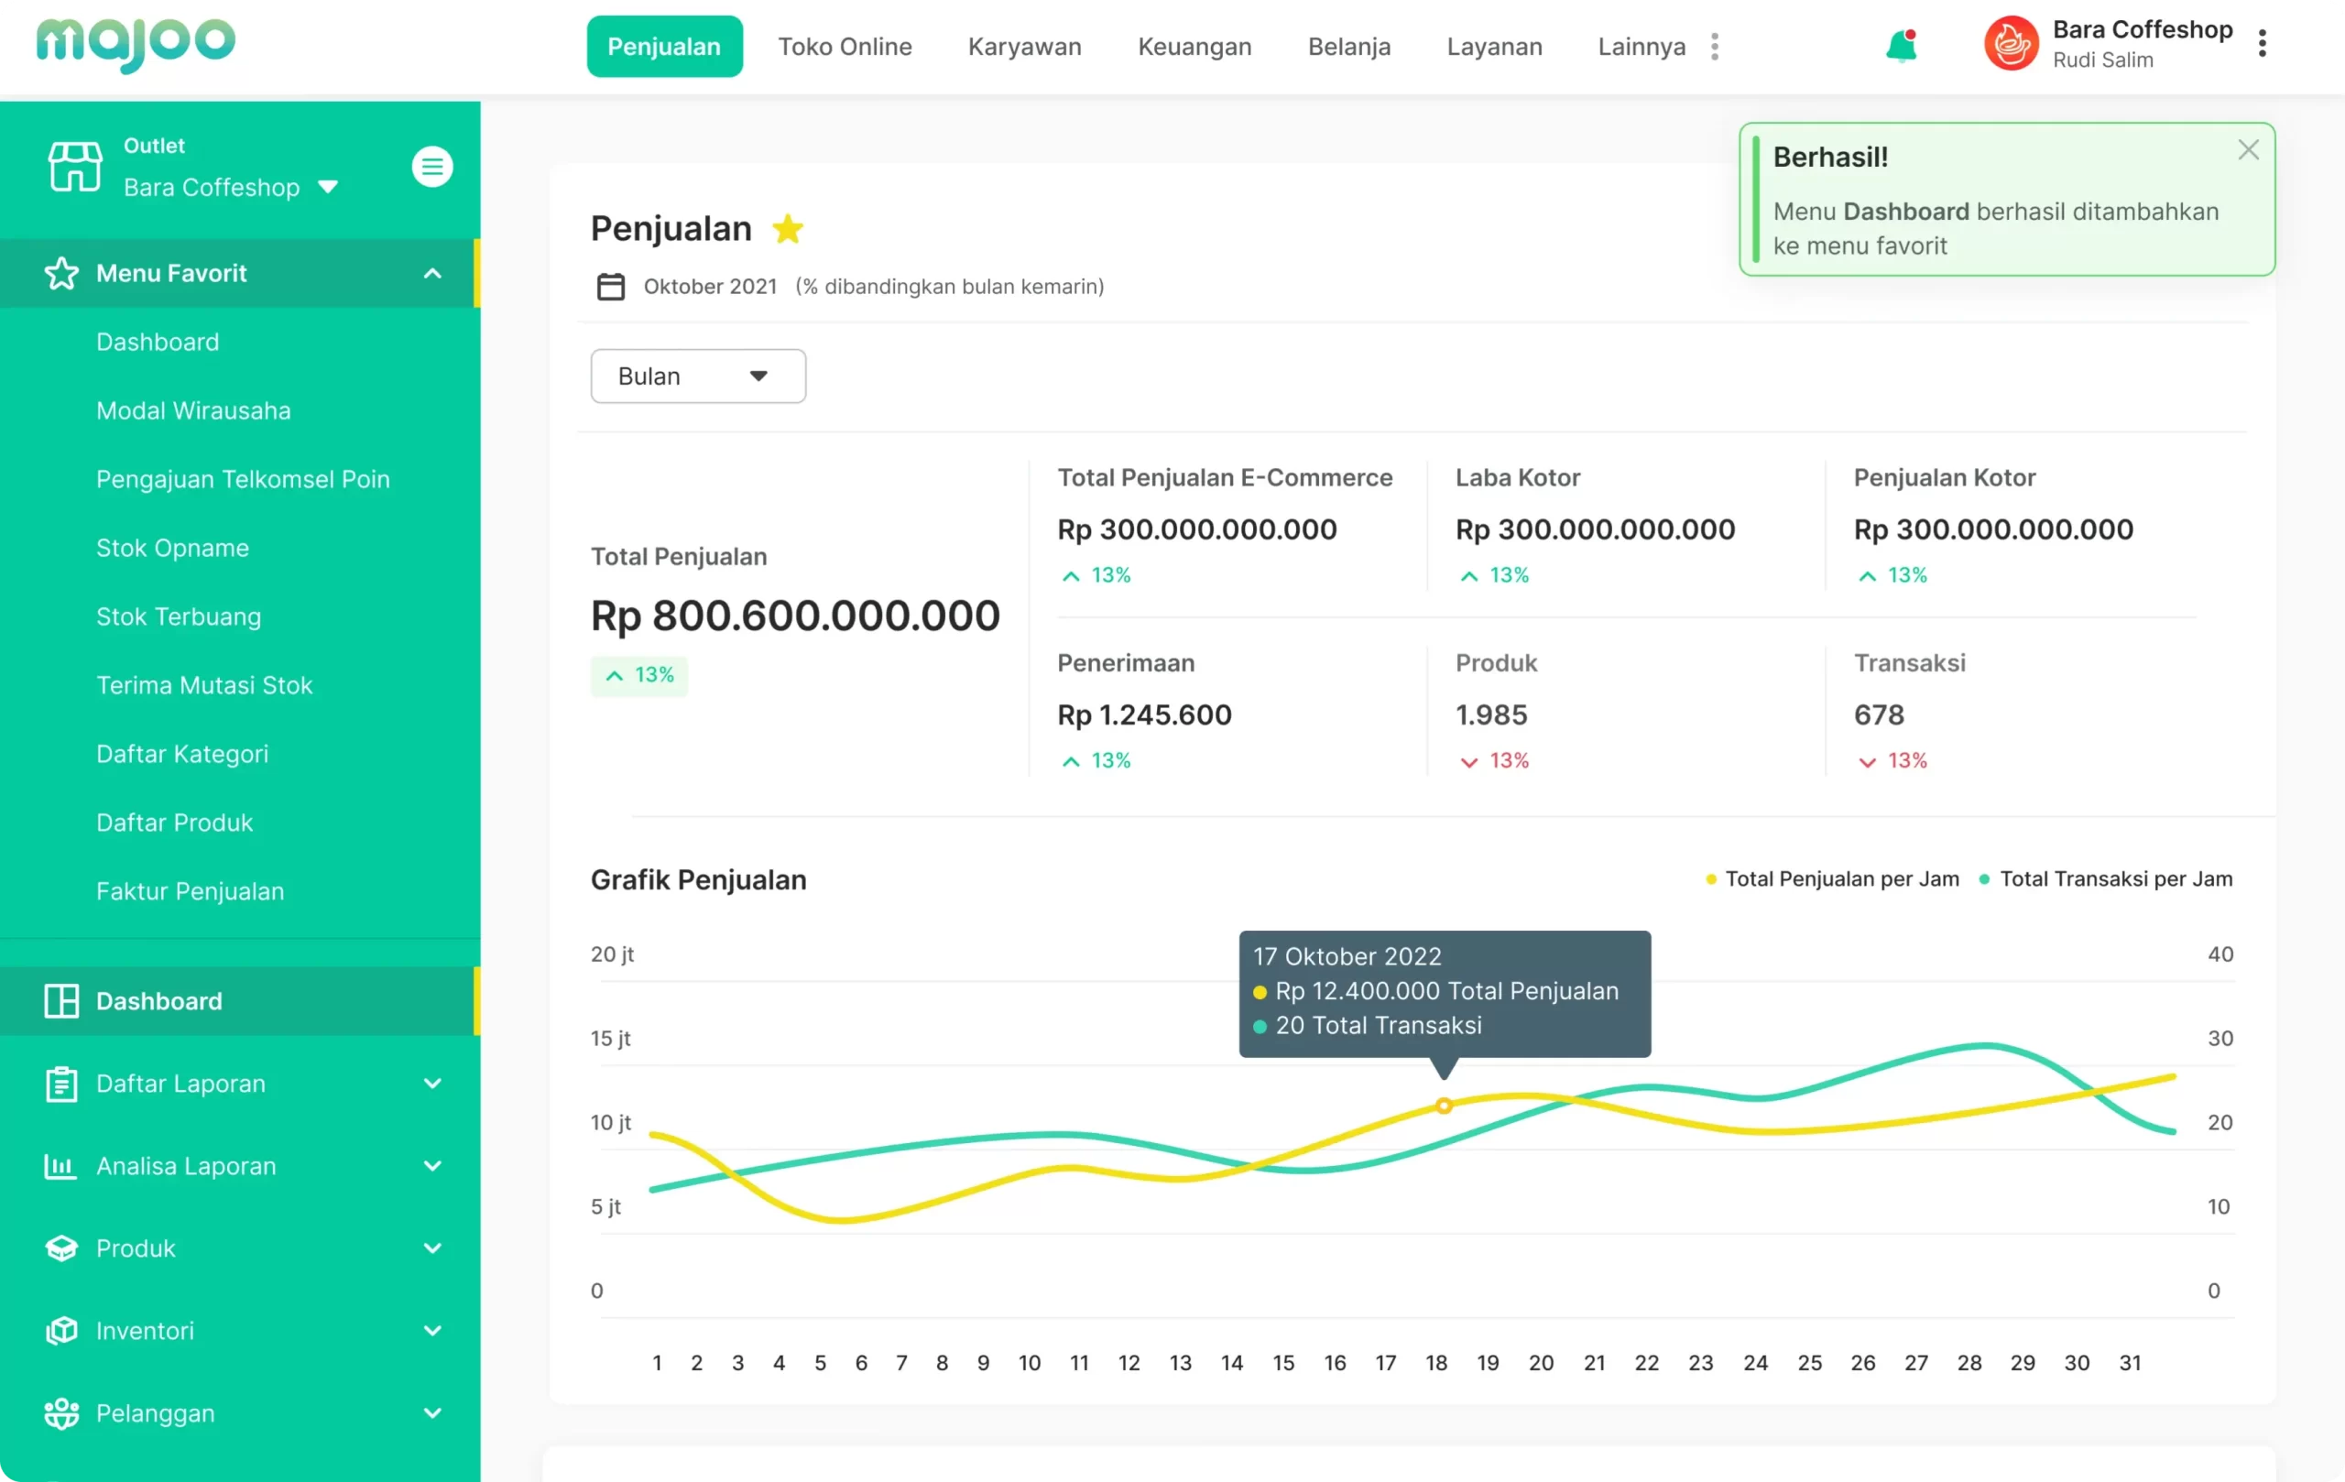This screenshot has width=2345, height=1482.
Task: Open the Bulan period dropdown
Action: pos(697,376)
